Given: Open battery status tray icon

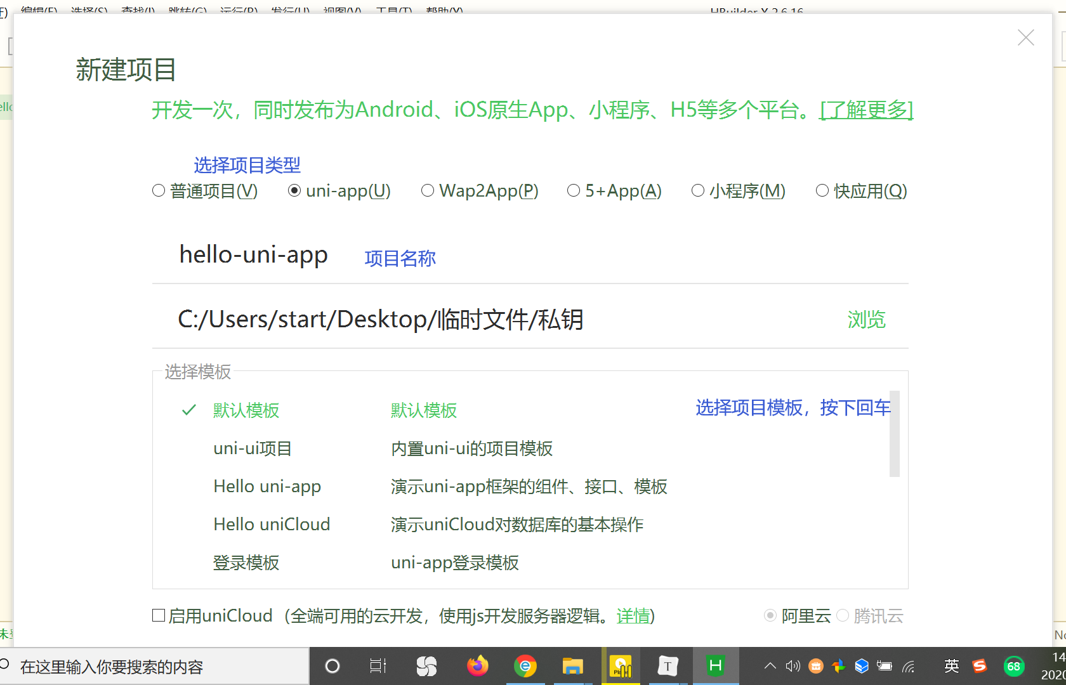Looking at the screenshot, I should (885, 666).
